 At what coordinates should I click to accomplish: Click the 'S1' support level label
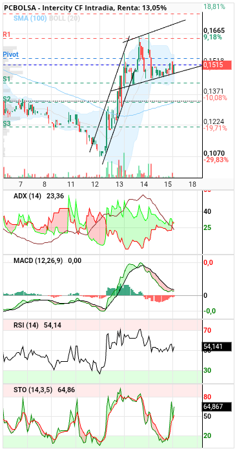[6, 79]
